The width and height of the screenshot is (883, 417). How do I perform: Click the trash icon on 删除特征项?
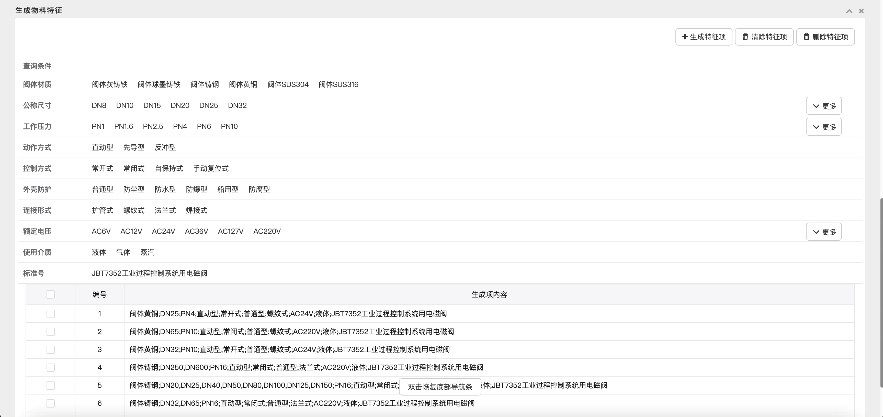(x=806, y=37)
